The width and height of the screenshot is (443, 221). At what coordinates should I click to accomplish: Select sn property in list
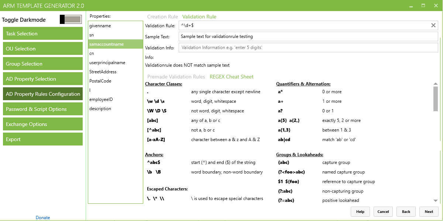(x=116, y=35)
